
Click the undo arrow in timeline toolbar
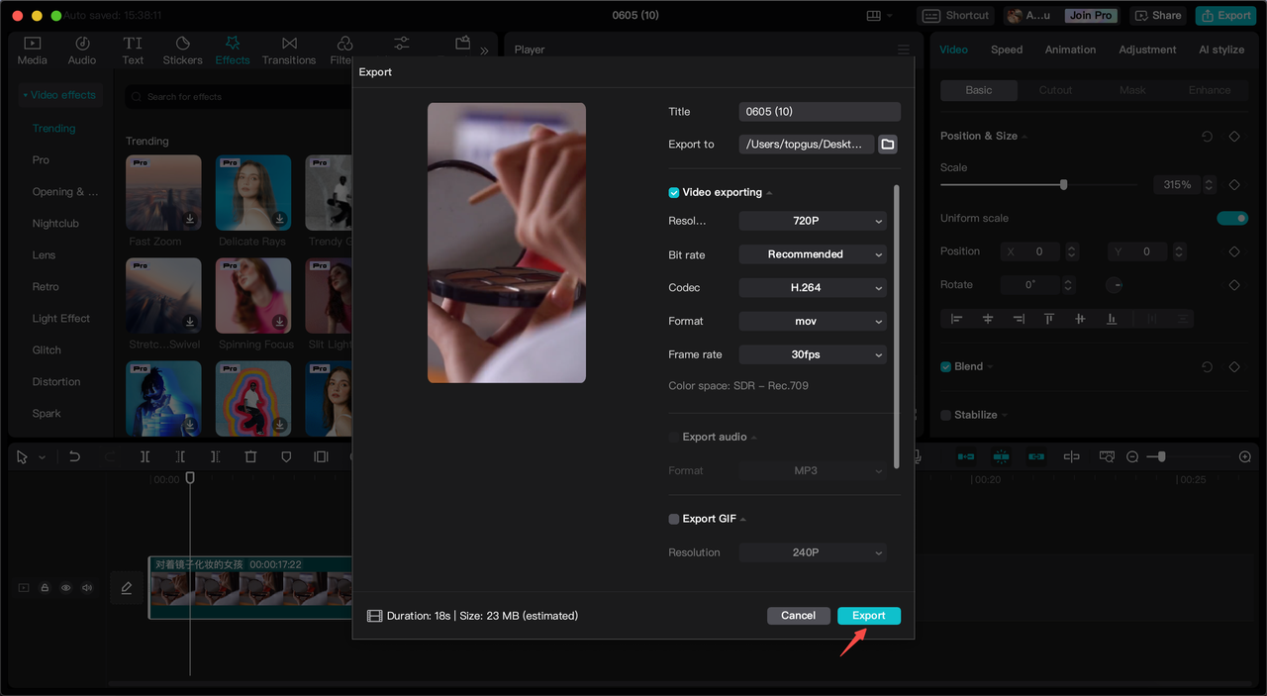(x=74, y=456)
